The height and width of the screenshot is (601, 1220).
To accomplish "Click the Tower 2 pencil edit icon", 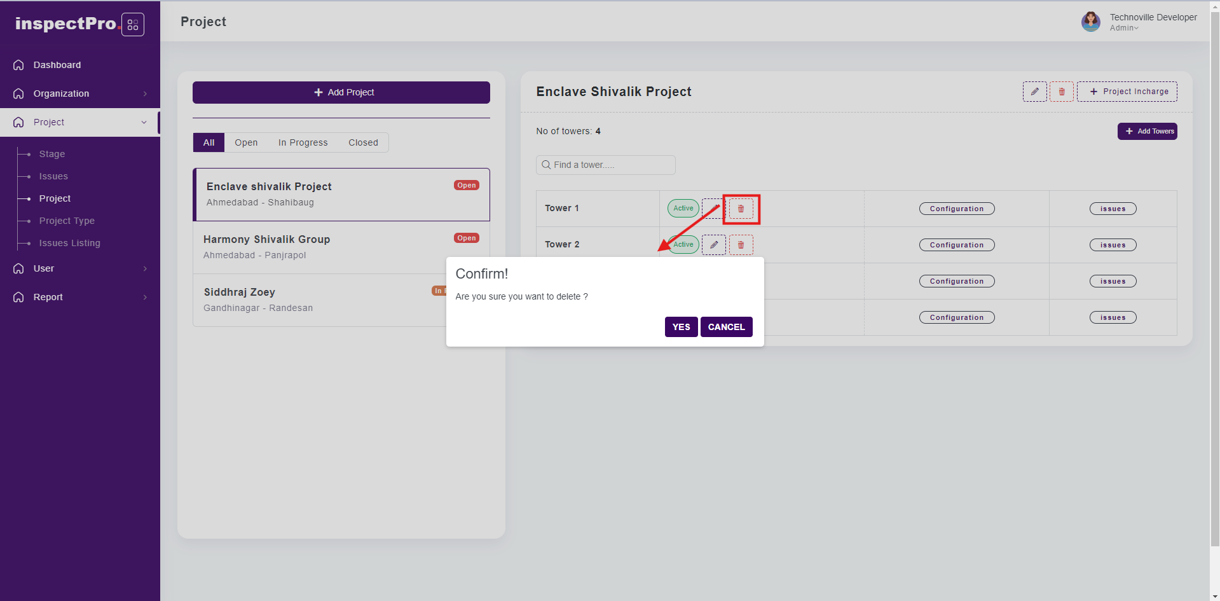I will (714, 245).
